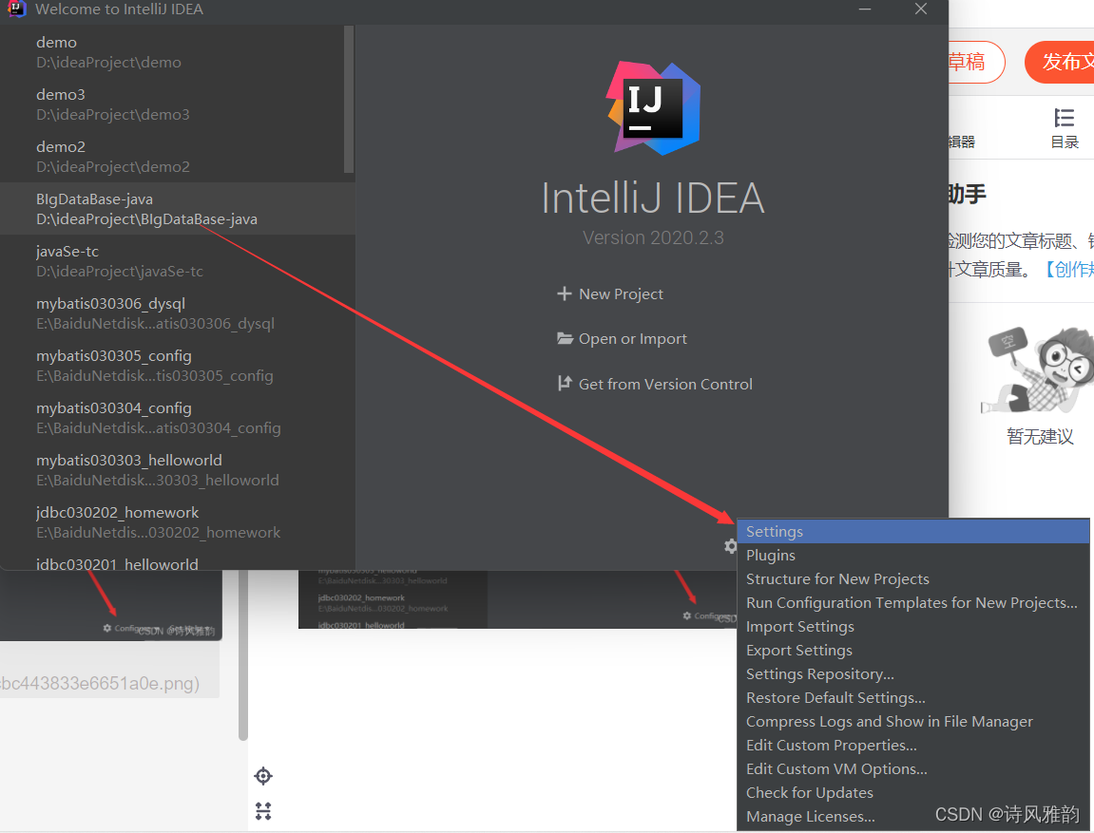Click the orange 发布 publish button
The width and height of the screenshot is (1094, 833).
point(1061,62)
